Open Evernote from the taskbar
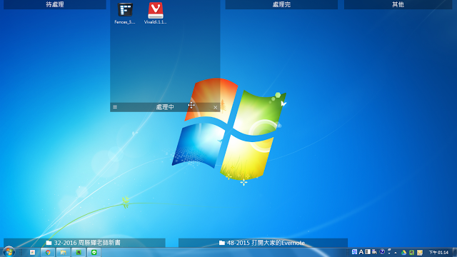457x257 pixels. click(79, 252)
